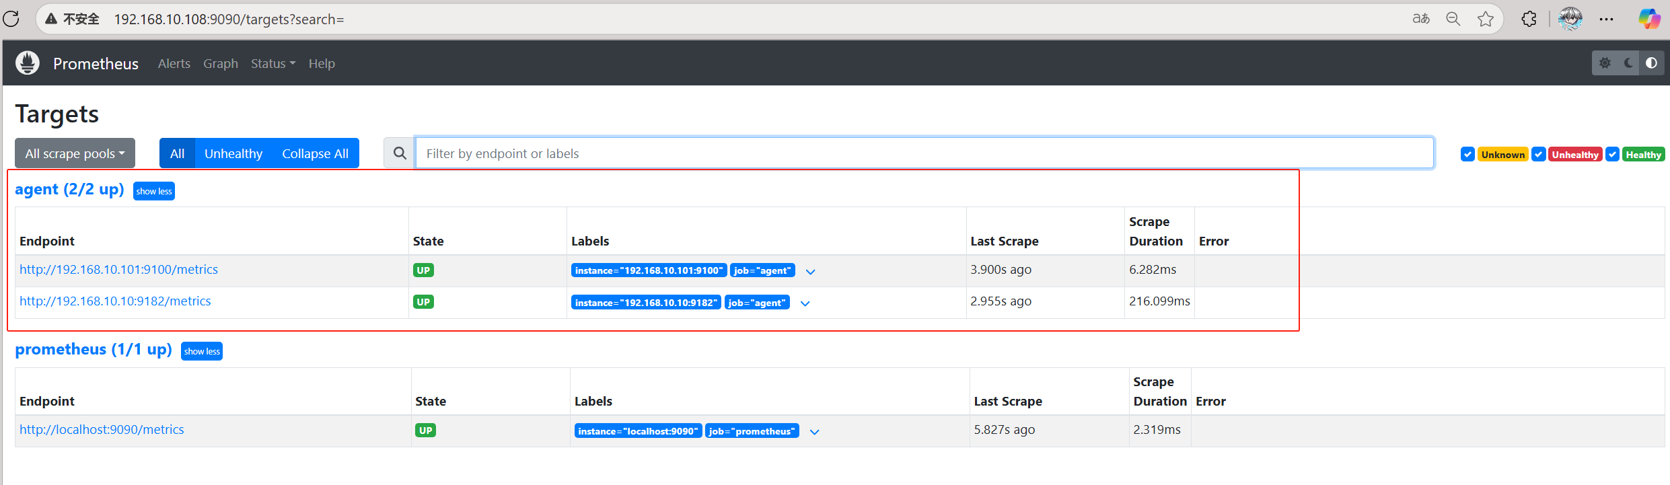Click the Unhealthy red badge label
The image size is (1670, 485).
[1575, 155]
